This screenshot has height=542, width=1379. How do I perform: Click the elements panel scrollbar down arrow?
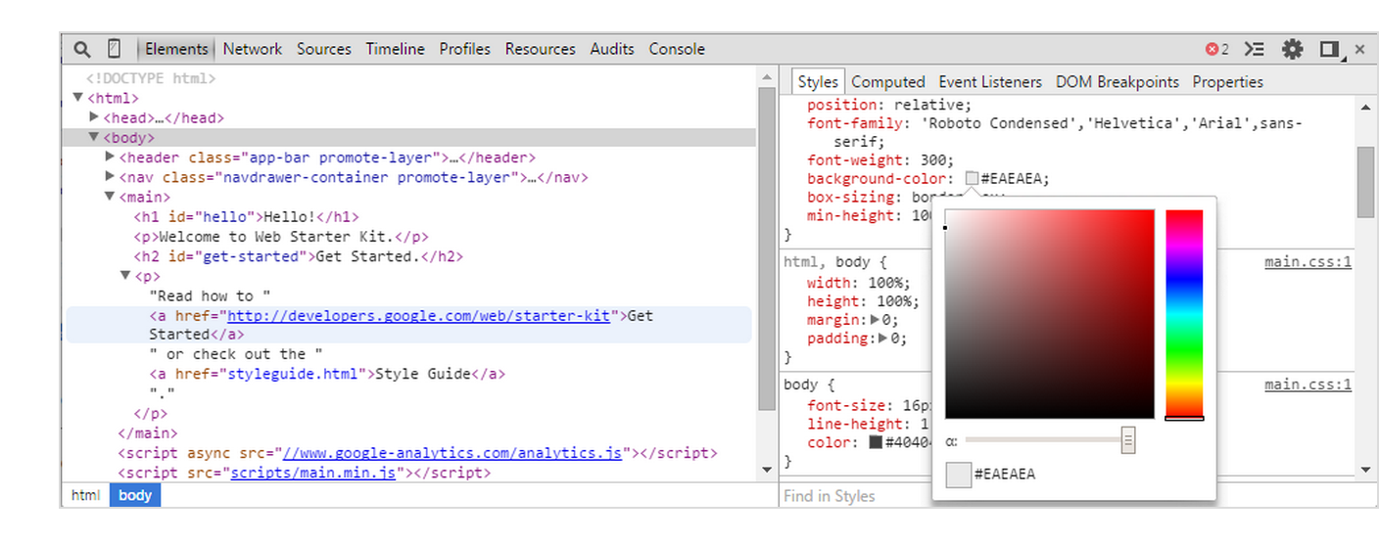pyautogui.click(x=767, y=471)
